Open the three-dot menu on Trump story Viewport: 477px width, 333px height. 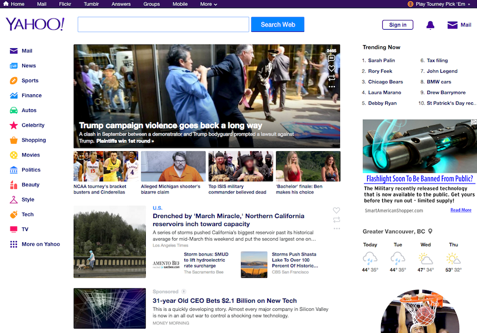pos(332,86)
